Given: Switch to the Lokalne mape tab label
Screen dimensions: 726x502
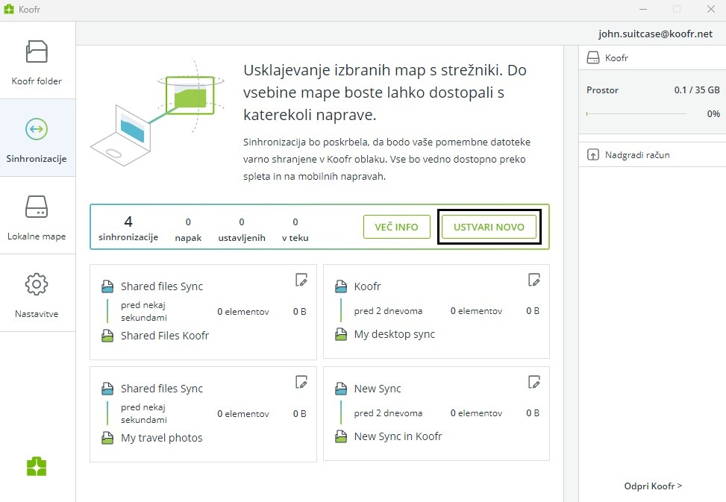Looking at the screenshot, I should [37, 236].
